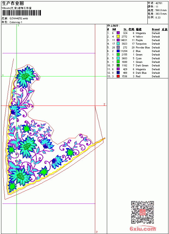Click the Cyan color swatch in row 8

click(118, 58)
